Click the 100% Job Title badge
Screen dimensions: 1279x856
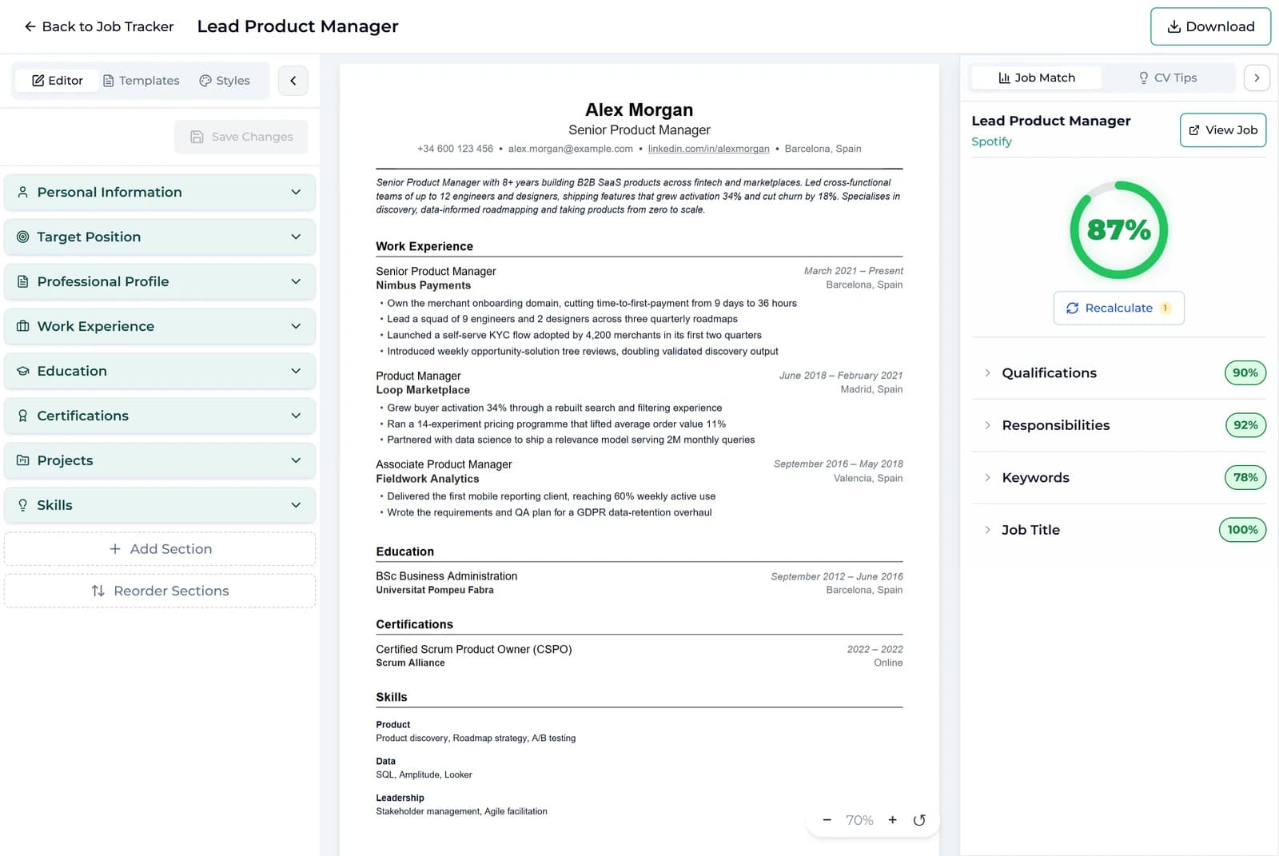click(1242, 530)
